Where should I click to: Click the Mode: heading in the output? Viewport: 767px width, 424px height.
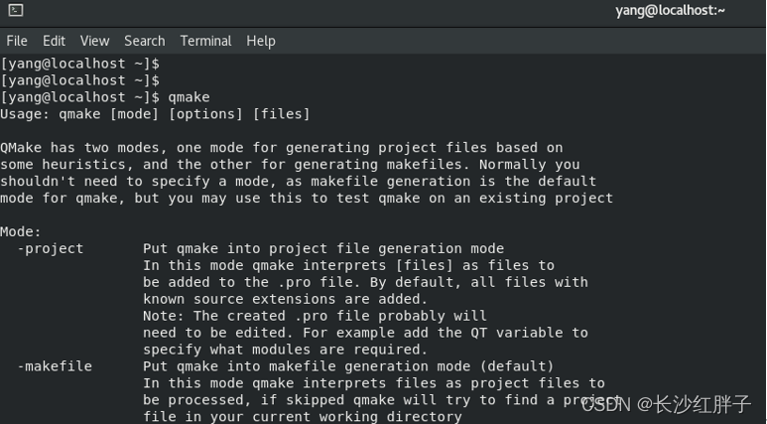(x=21, y=231)
